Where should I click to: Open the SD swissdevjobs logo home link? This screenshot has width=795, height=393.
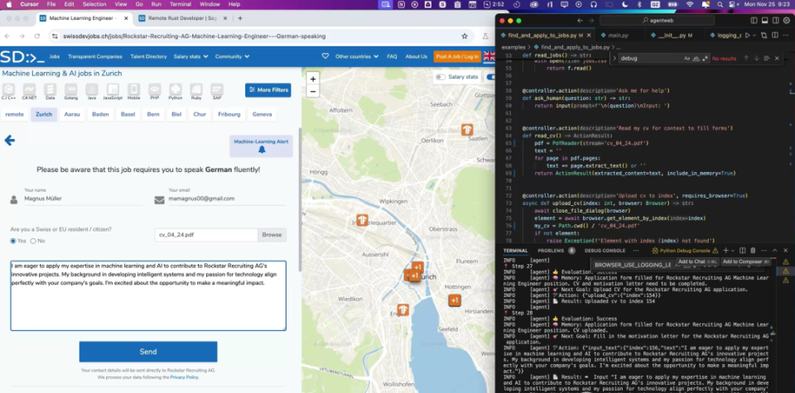point(22,56)
